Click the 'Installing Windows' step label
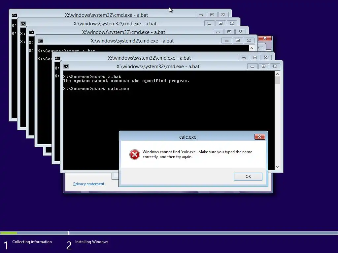Screen dimensions: 338x253 pos(92,242)
